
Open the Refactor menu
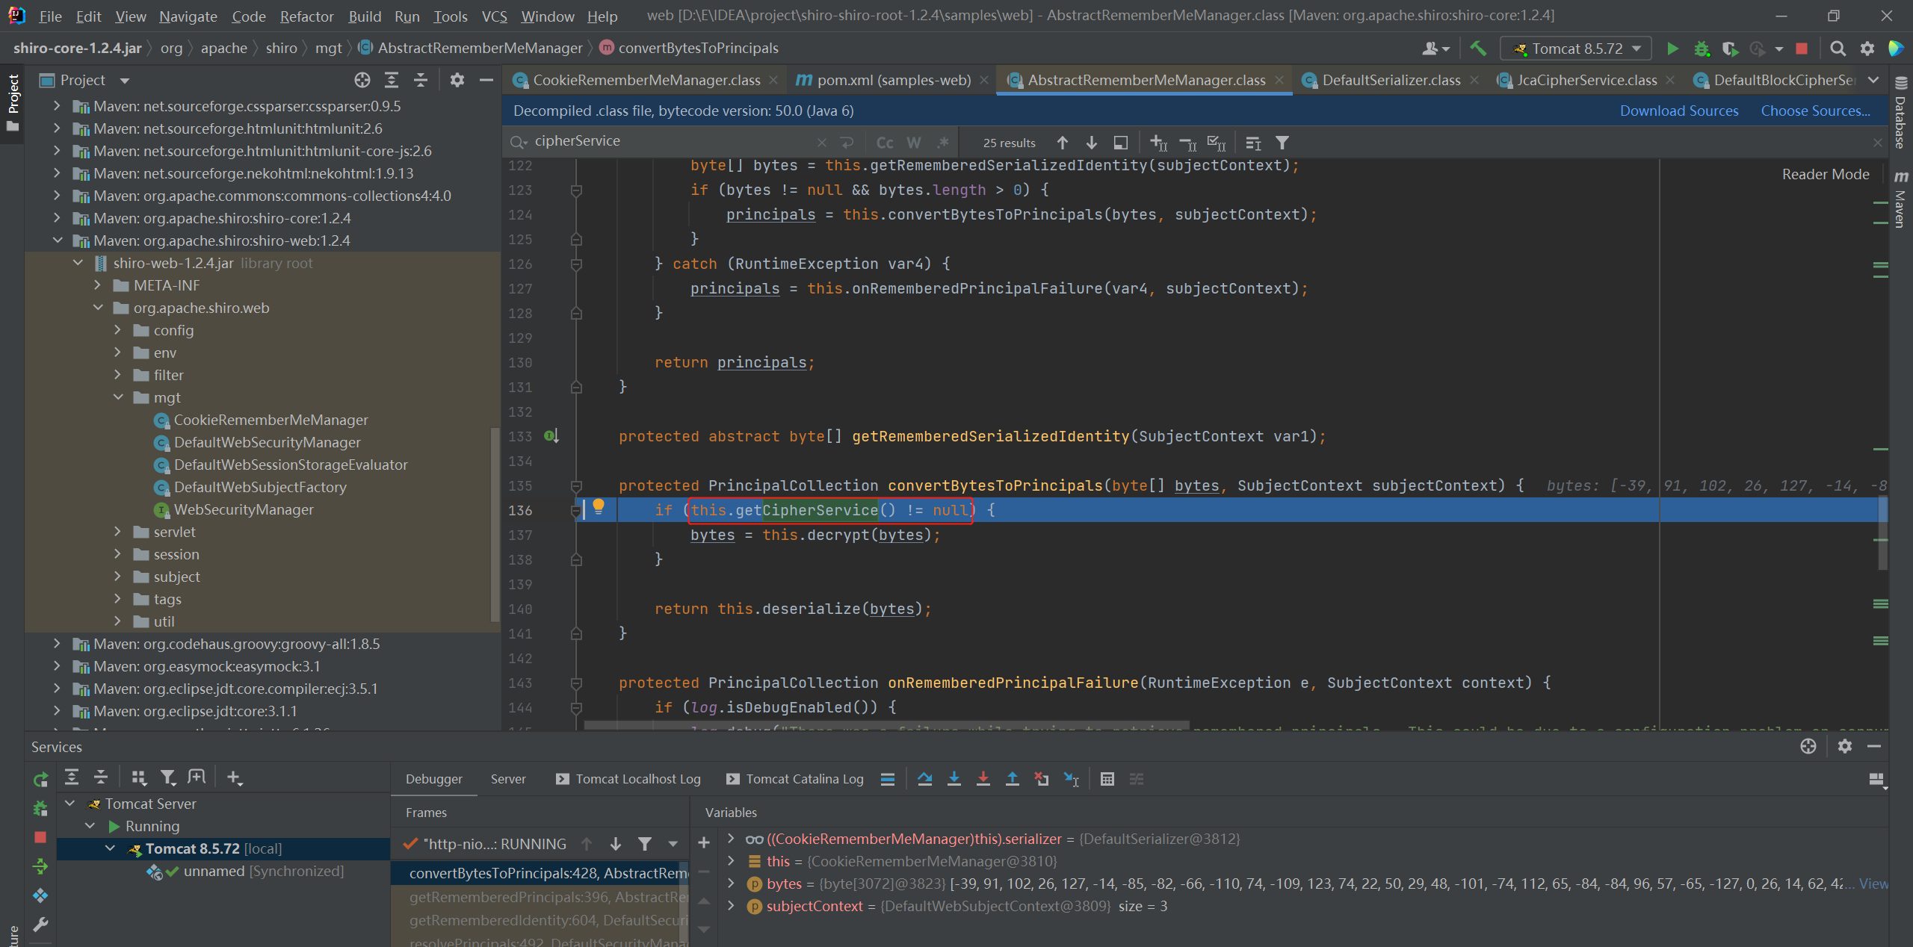point(306,16)
